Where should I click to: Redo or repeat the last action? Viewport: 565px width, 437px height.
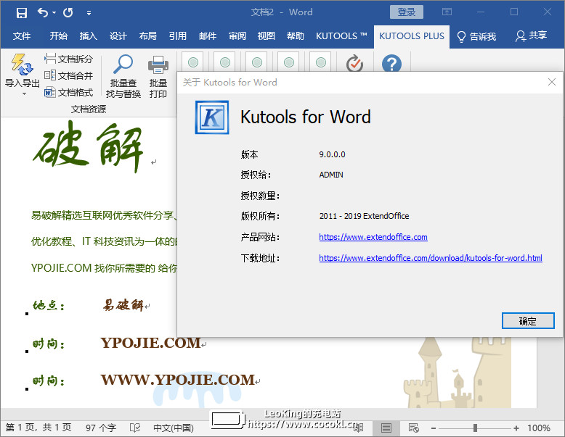point(68,13)
